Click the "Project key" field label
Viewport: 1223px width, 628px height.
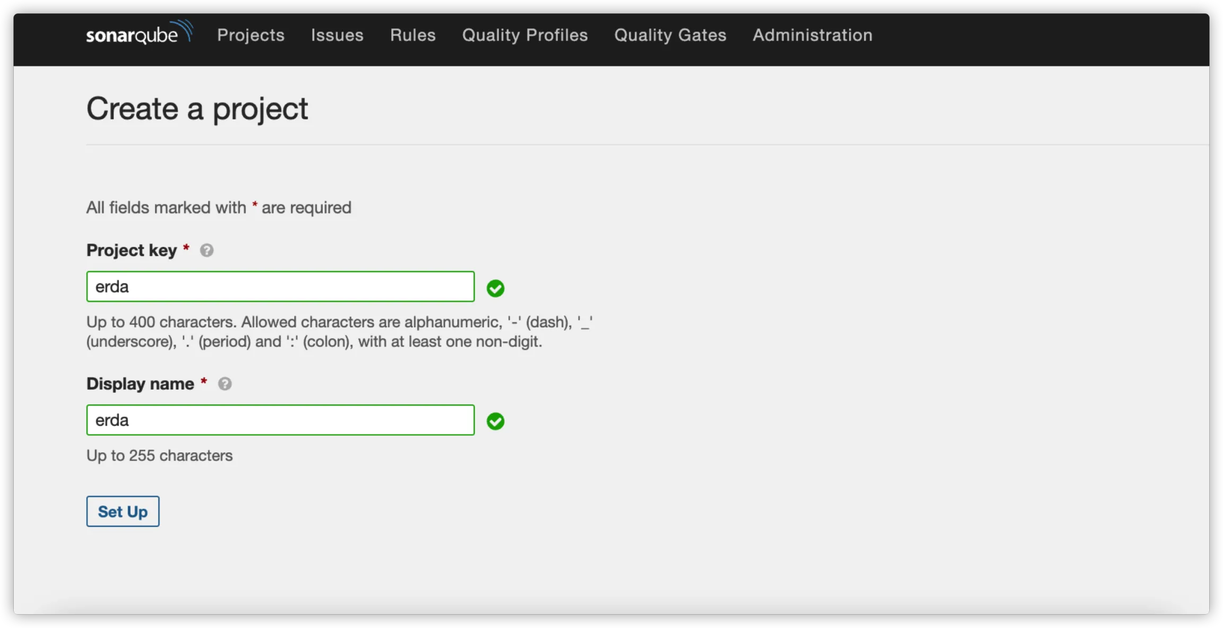(x=131, y=250)
